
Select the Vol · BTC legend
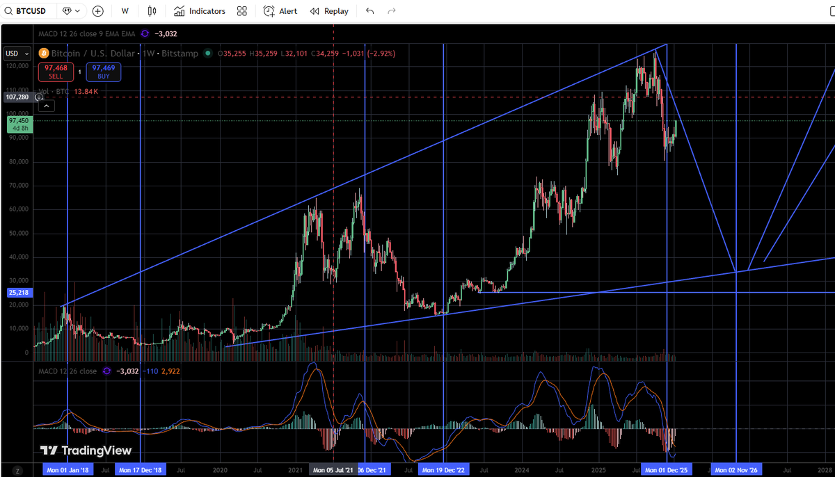coord(55,91)
